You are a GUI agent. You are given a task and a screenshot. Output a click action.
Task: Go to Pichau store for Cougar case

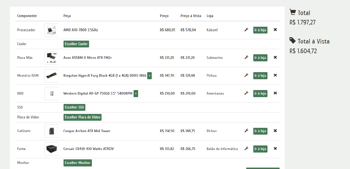coord(260,131)
